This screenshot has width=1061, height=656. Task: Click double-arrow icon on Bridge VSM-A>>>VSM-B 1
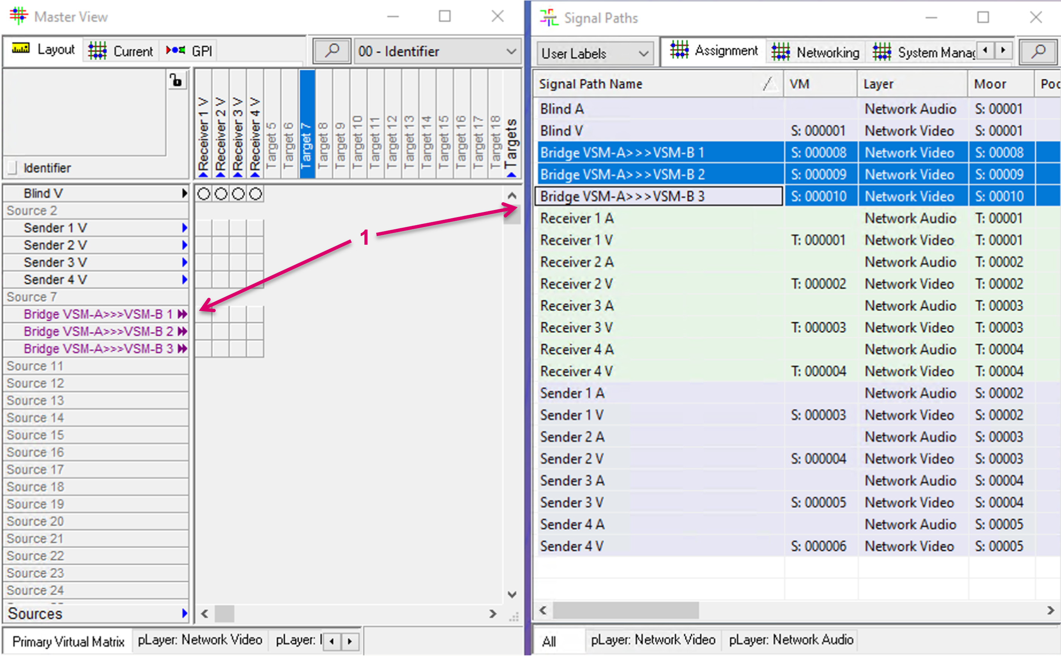183,314
